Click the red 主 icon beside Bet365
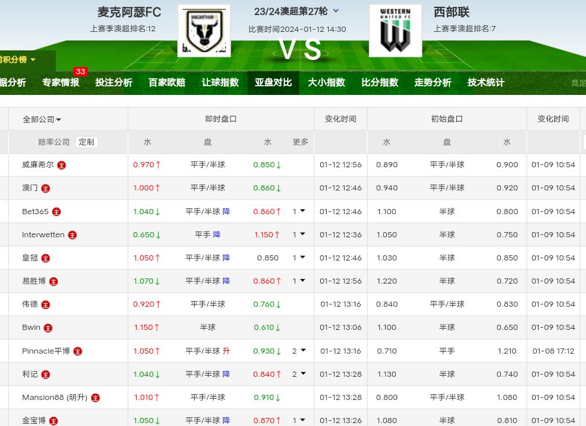Screen dimensions: 586x426 [57, 212]
